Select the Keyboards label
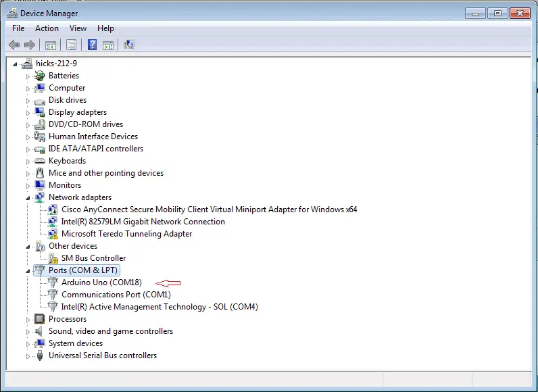The height and width of the screenshot is (392, 538). pyautogui.click(x=68, y=161)
